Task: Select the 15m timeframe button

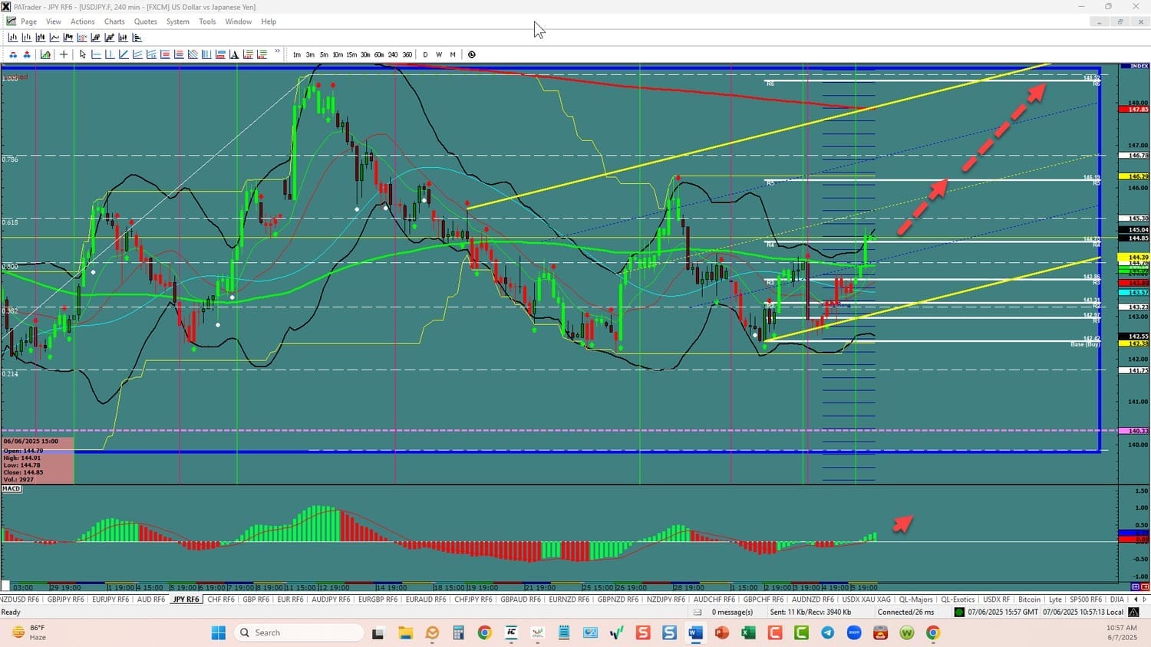Action: 351,54
